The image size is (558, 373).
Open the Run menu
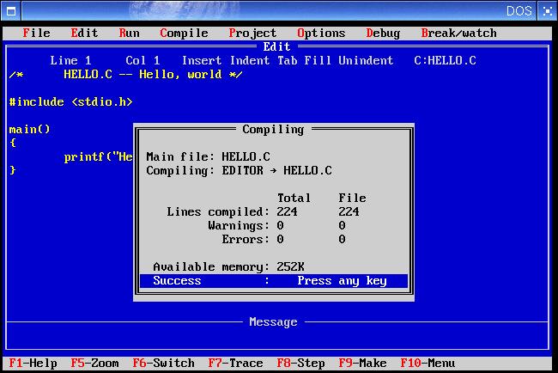(129, 34)
